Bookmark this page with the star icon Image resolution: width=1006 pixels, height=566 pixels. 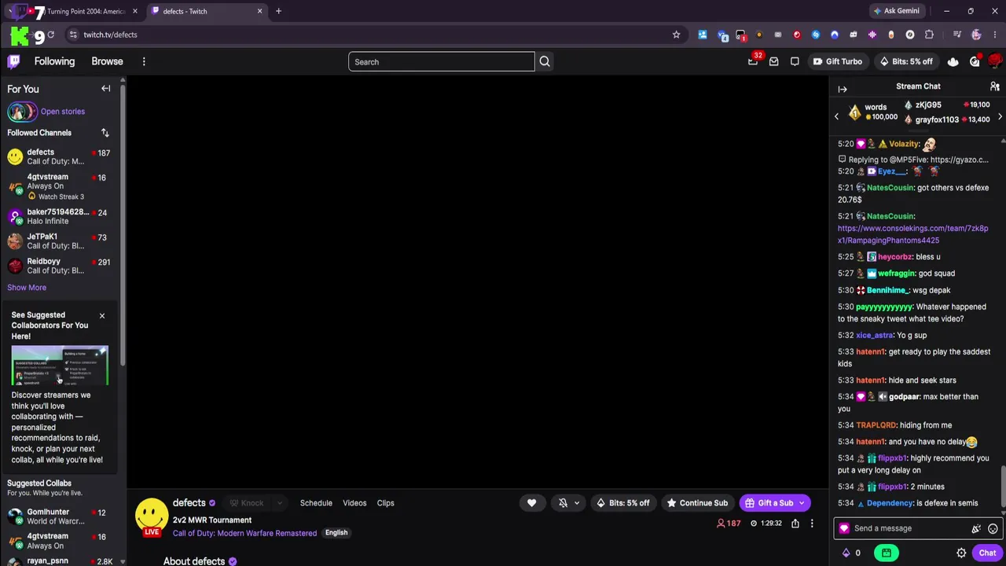pos(676,35)
